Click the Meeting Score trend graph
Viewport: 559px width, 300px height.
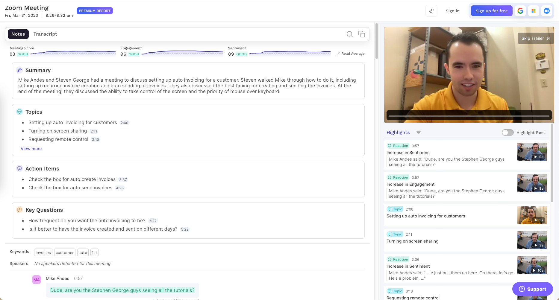pos(73,53)
